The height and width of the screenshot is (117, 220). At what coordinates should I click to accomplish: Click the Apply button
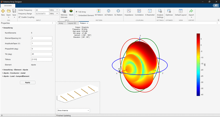coord(28,82)
